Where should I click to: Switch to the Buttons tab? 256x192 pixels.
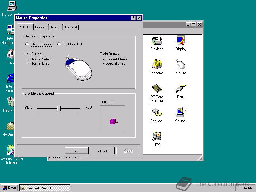[25, 27]
